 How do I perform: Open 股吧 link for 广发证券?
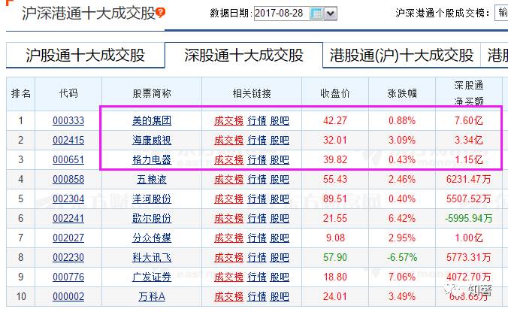coord(280,277)
